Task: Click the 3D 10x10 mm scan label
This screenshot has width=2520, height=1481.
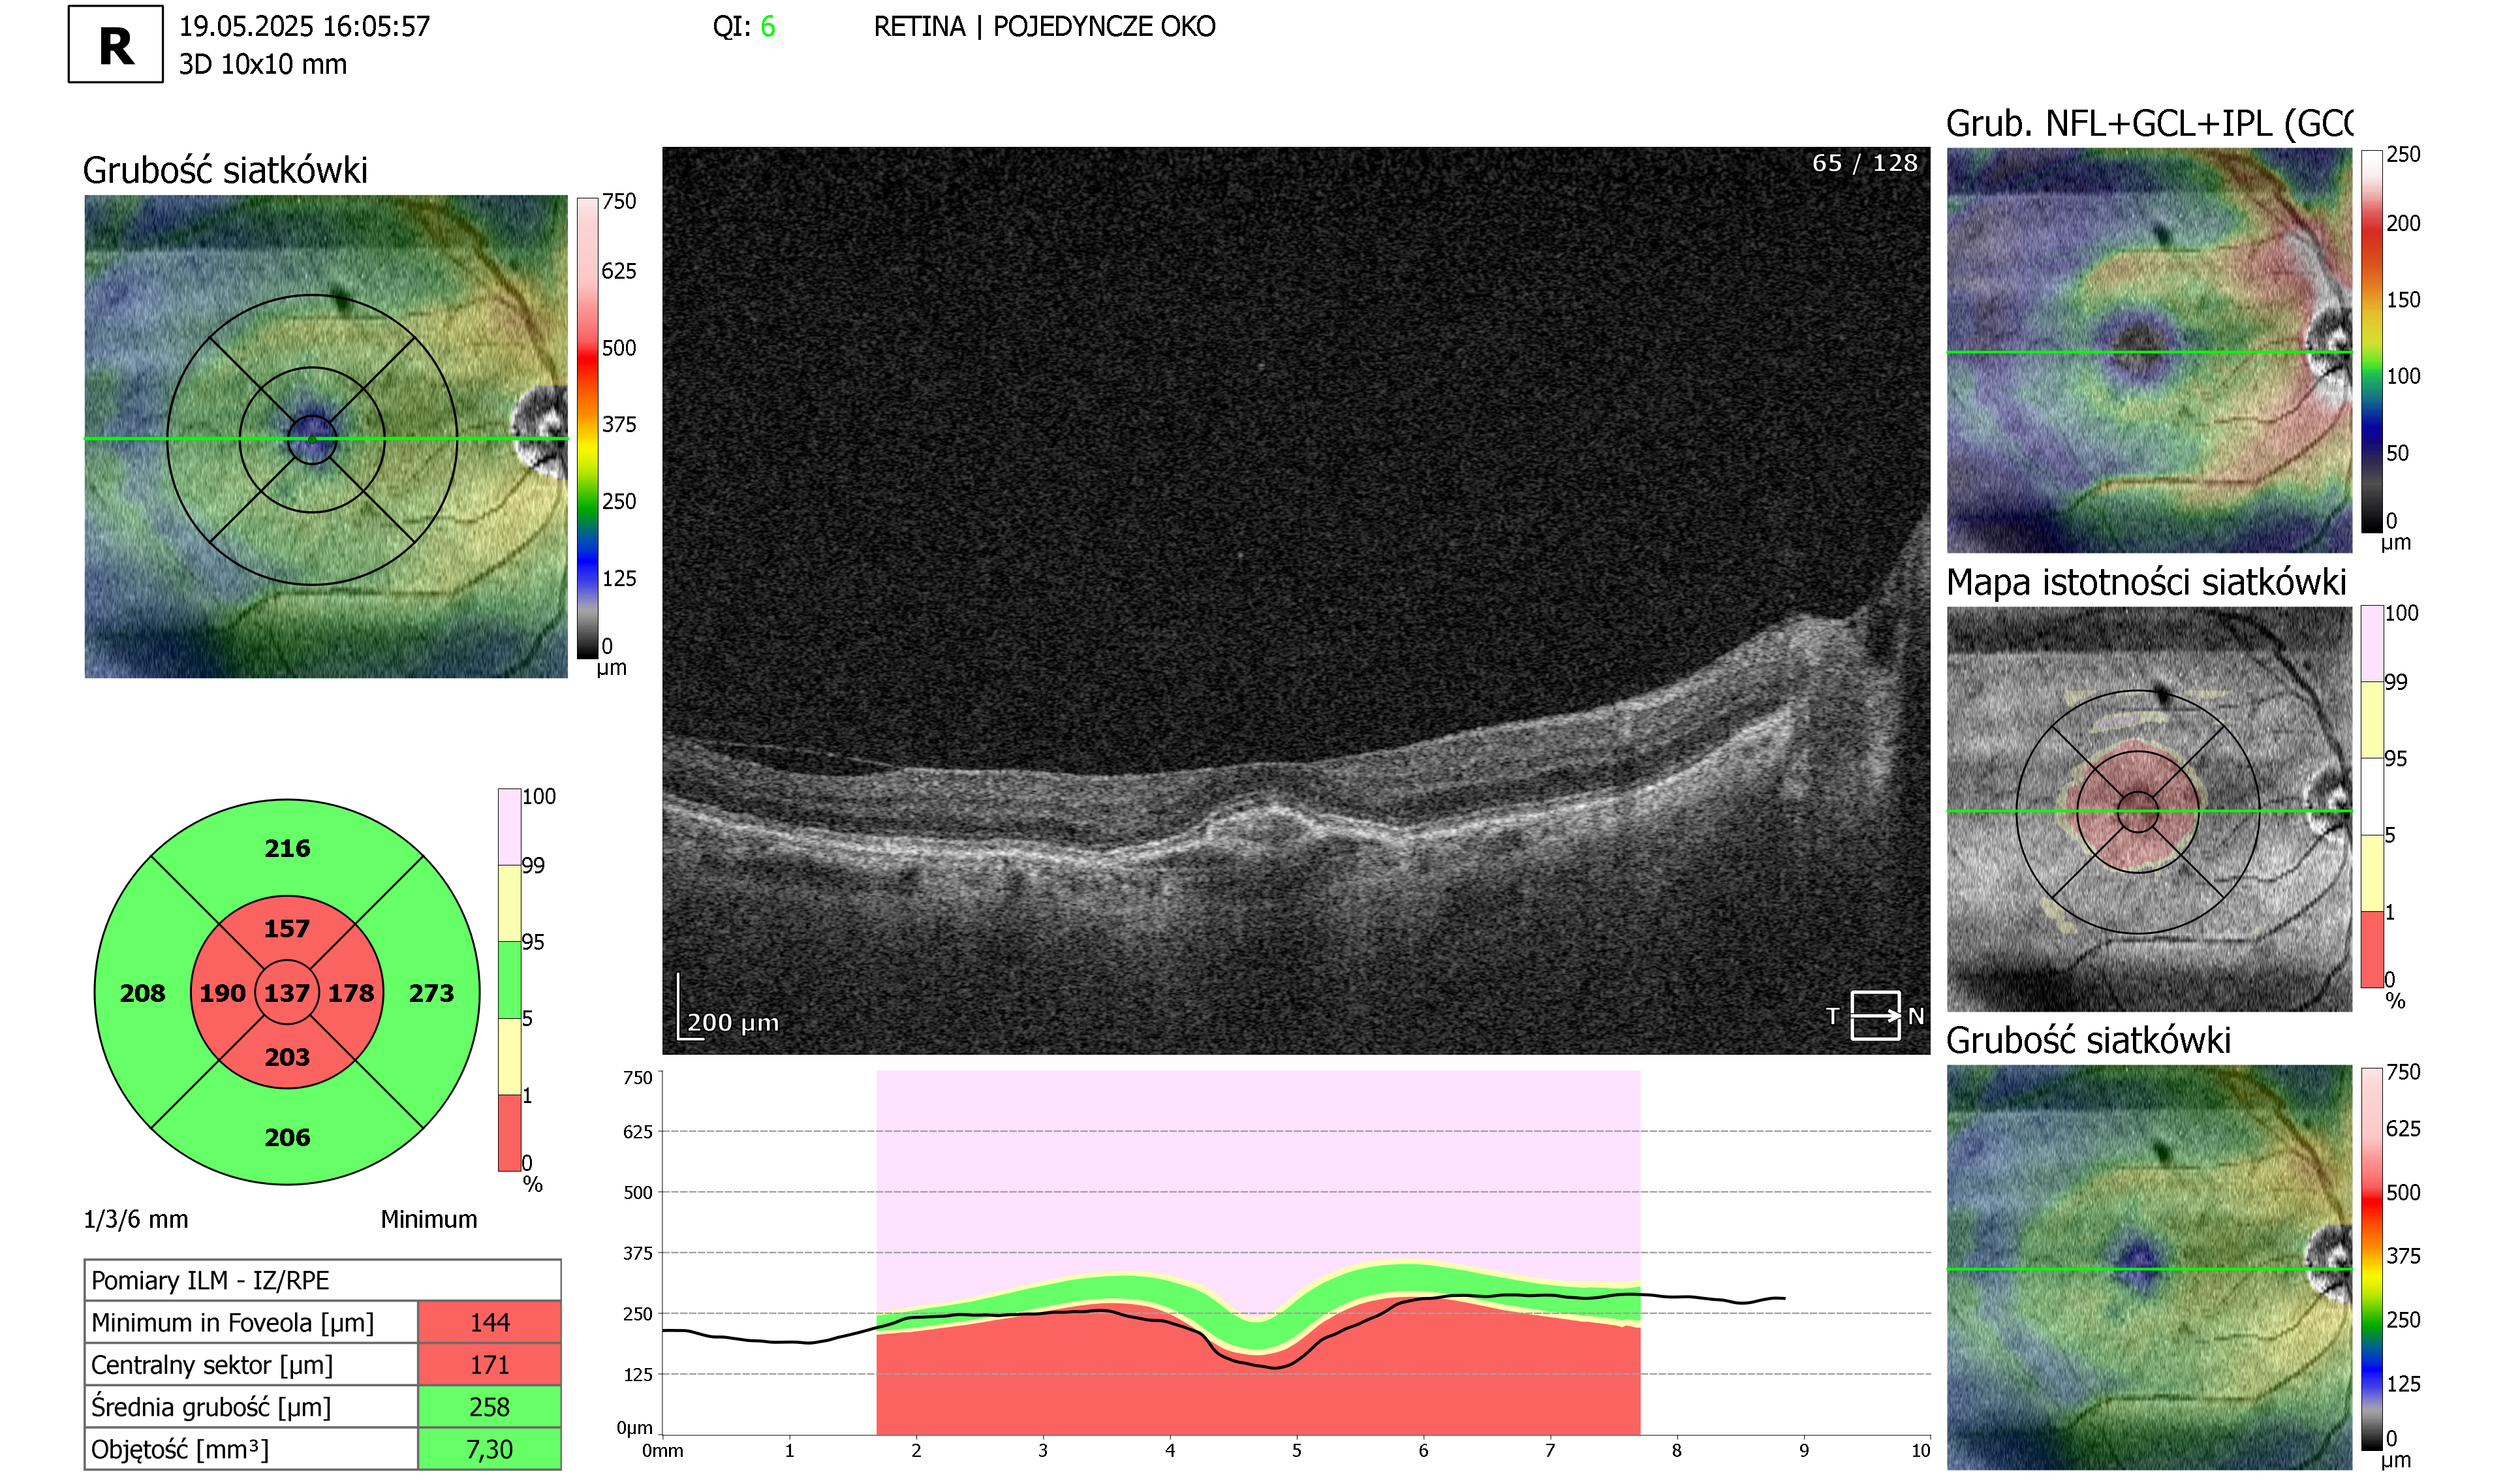Action: point(263,64)
